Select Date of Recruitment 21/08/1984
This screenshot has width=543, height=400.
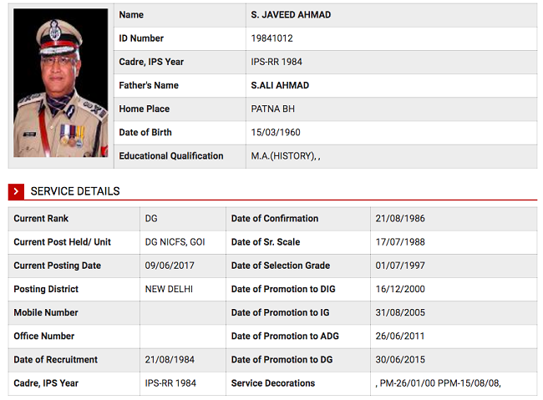(170, 360)
